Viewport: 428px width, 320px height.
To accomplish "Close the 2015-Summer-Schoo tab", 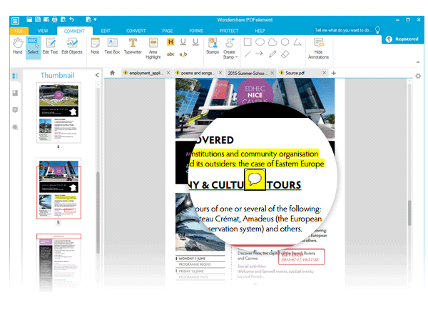I will click(x=272, y=73).
